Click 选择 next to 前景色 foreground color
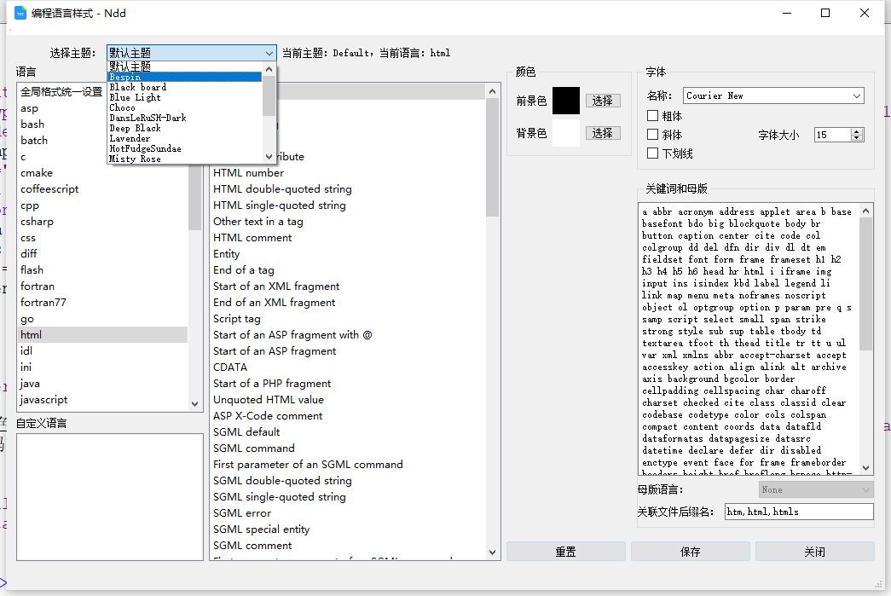891x596 pixels. point(602,100)
